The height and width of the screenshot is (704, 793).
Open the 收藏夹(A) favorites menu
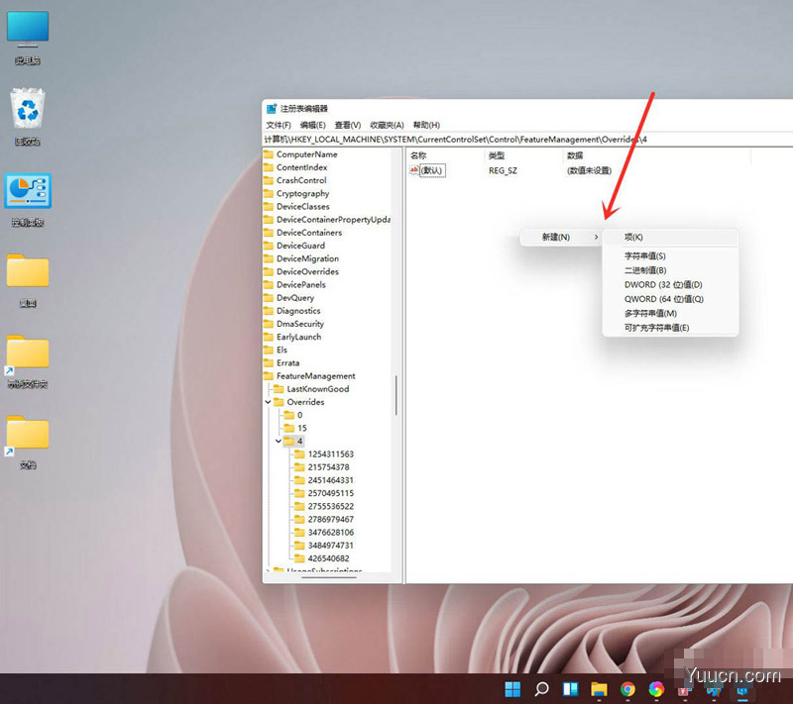pos(387,125)
